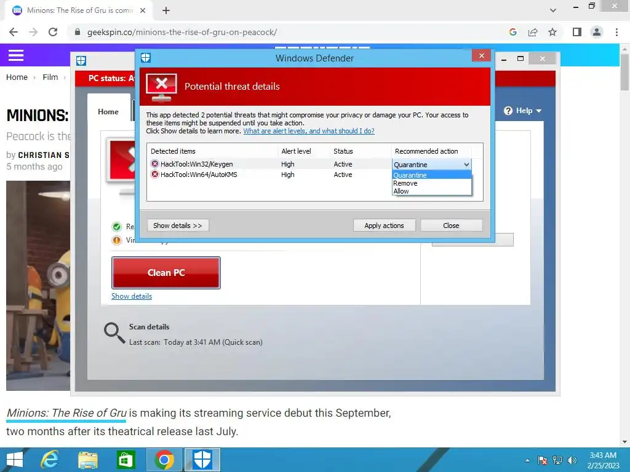Image resolution: width=630 pixels, height=472 pixels.
Task: Click the Close button in threat dialog
Action: tap(451, 226)
